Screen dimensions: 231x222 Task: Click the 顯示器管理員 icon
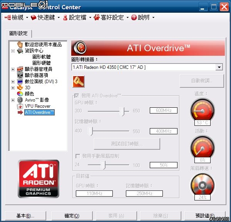click(20, 69)
